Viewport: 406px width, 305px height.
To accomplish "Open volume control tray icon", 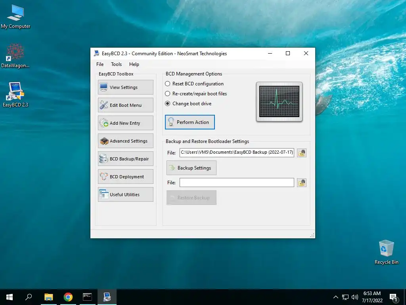I will tap(355, 297).
